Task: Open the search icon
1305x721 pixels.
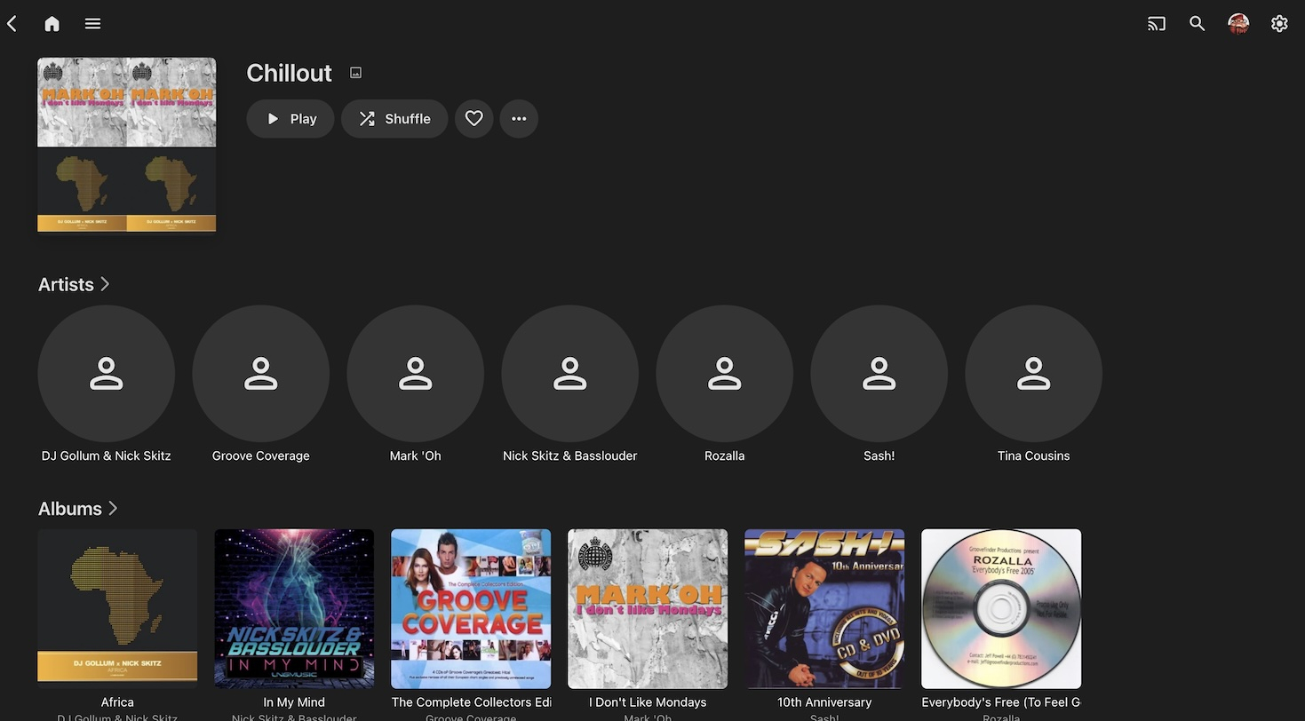Action: point(1197,24)
